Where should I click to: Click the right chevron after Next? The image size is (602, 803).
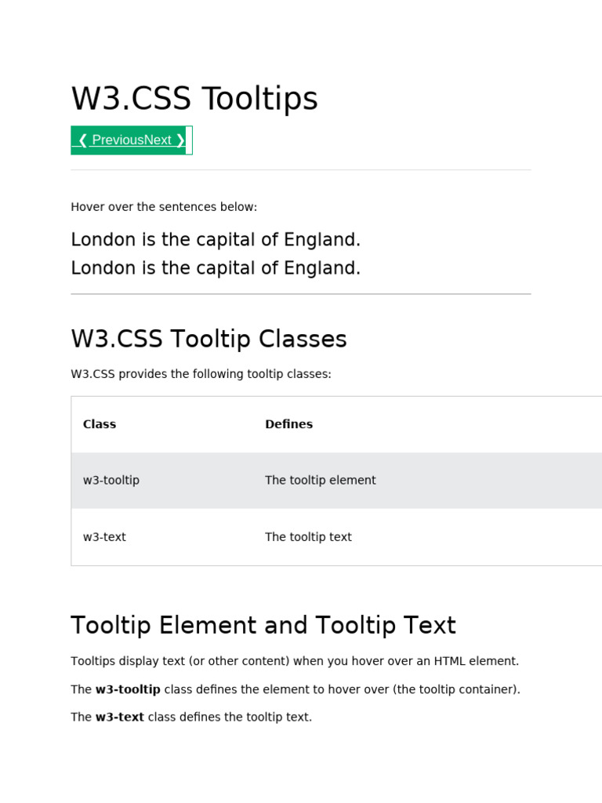click(181, 140)
